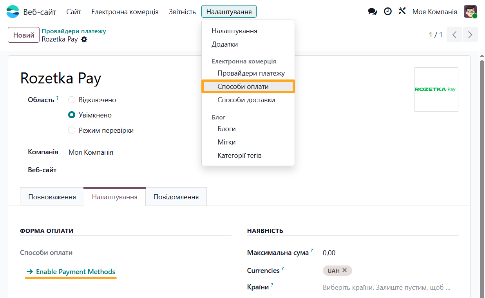485x298 pixels.
Task: Click the 1 / 1 record counter
Action: tap(436, 35)
